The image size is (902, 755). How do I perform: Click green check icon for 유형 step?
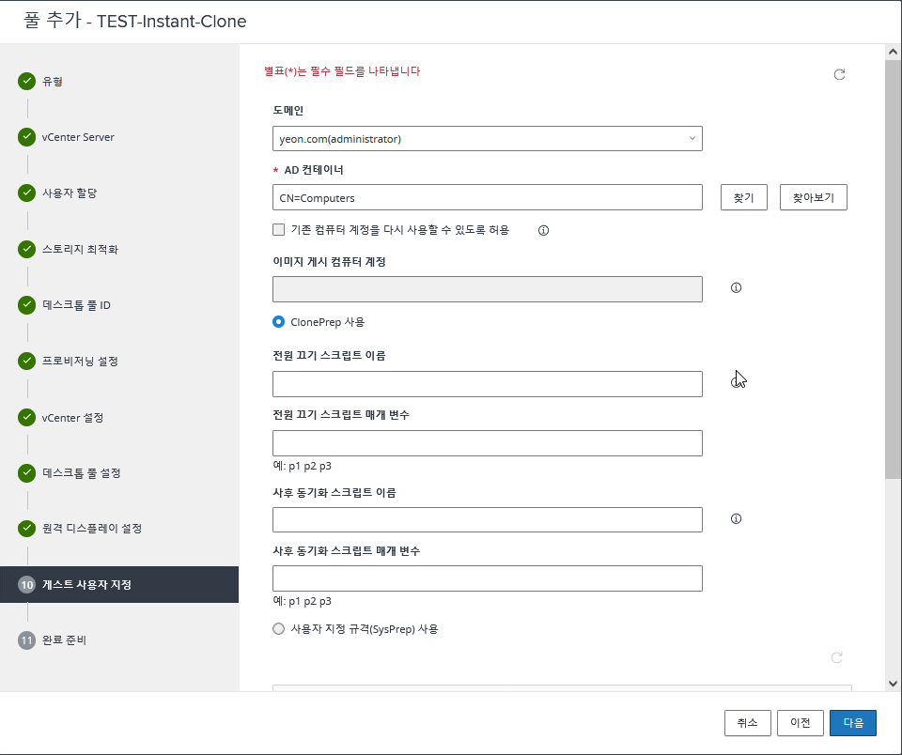26,81
